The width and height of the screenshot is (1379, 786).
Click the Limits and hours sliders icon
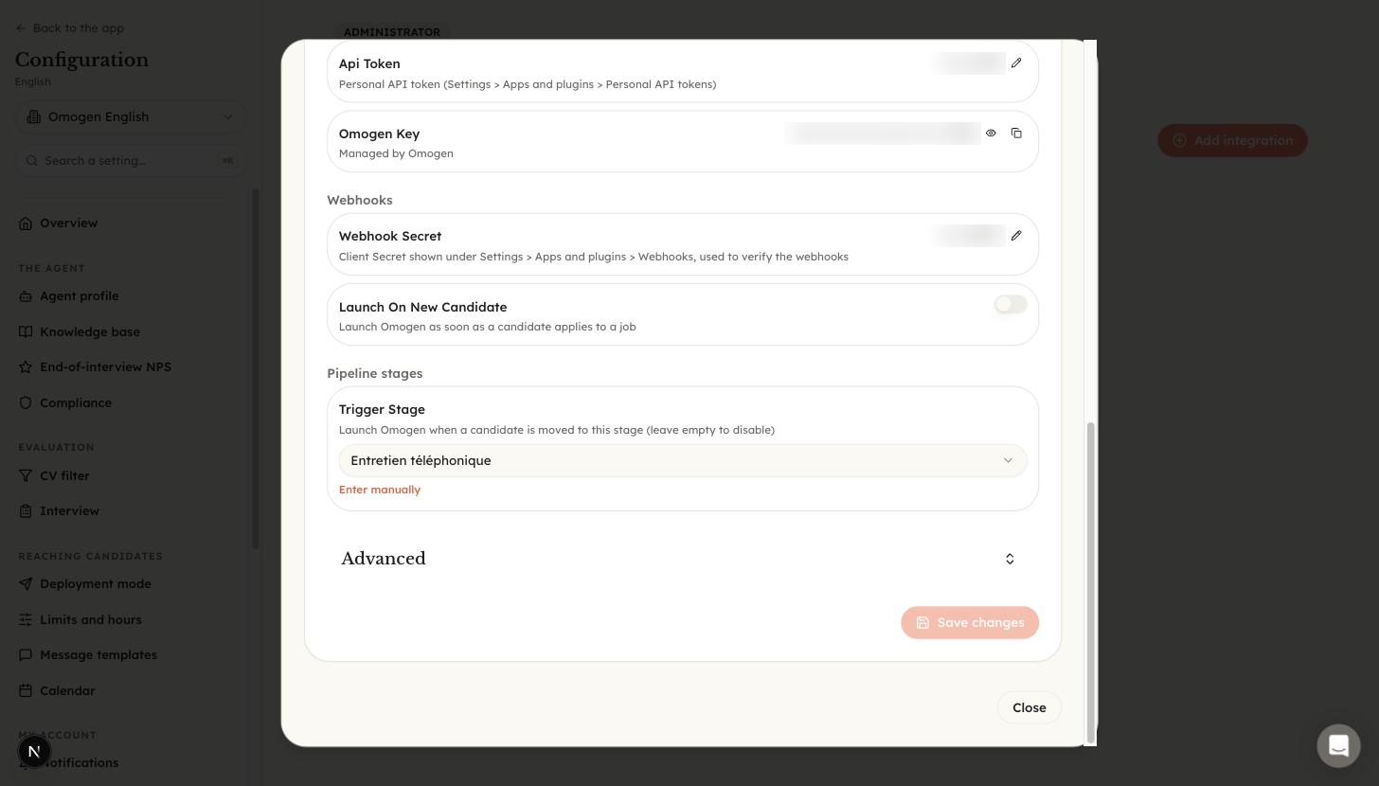pyautogui.click(x=26, y=620)
